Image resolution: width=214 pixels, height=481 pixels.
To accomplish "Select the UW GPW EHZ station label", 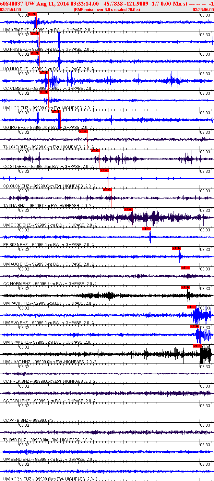I will tap(49, 342).
